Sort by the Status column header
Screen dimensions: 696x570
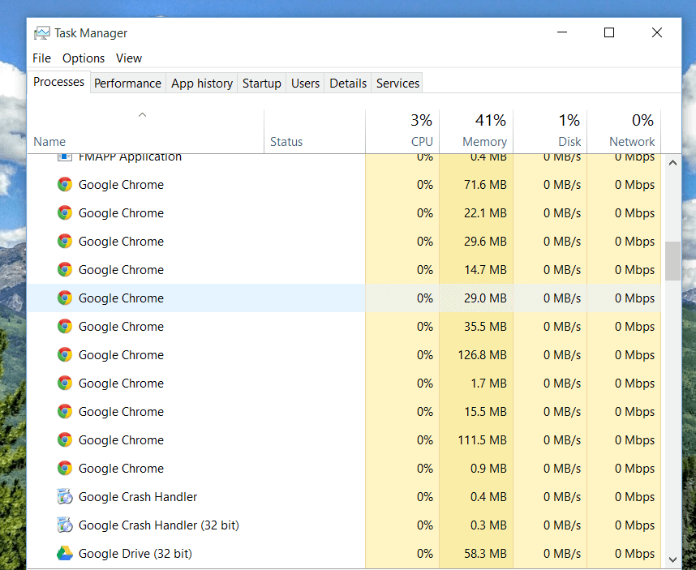pyautogui.click(x=315, y=131)
